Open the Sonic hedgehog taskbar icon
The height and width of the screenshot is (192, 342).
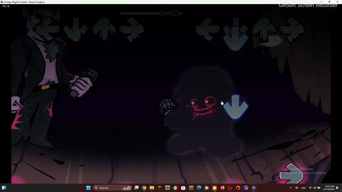click(x=246, y=188)
